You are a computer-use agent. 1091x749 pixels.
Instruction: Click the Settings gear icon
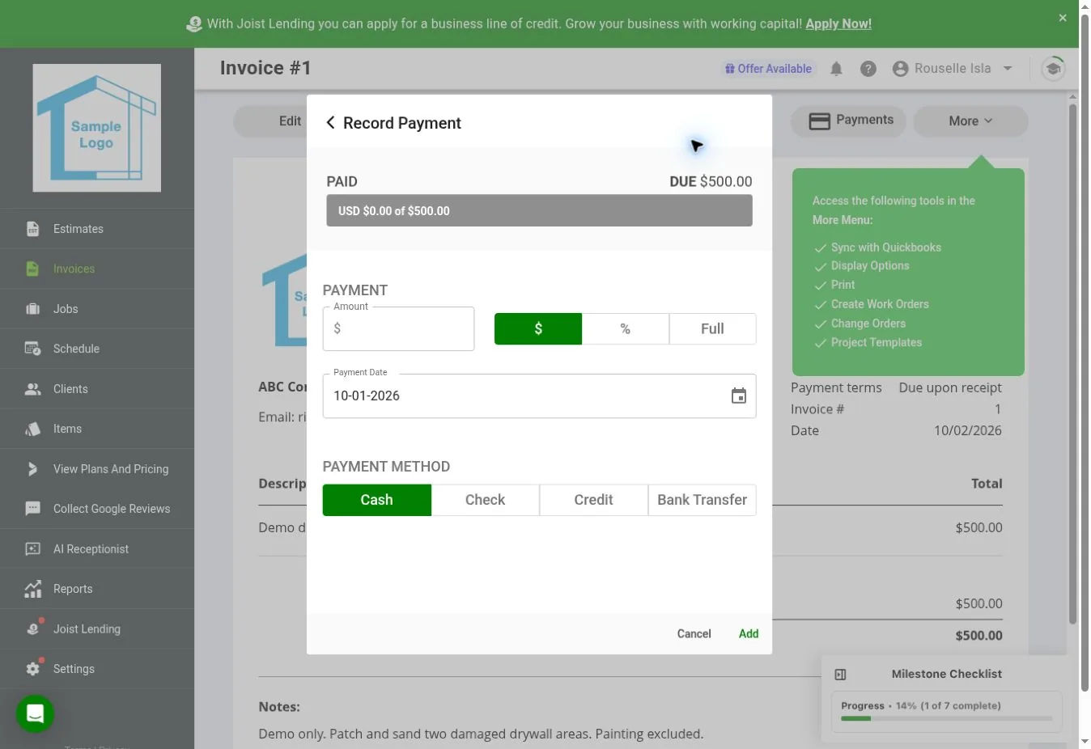click(32, 668)
